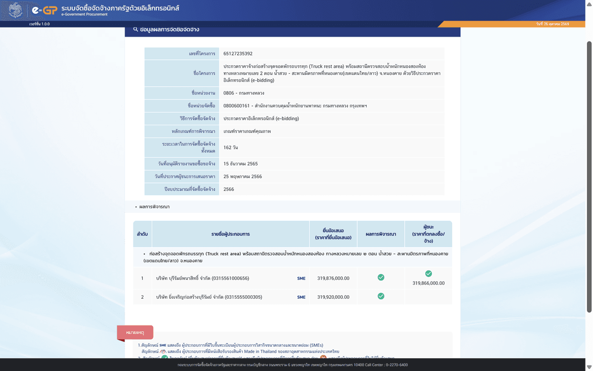Click the ผลการพิจารณา bullet heading above the table
Screen dimensions: 593x371
click(x=154, y=207)
